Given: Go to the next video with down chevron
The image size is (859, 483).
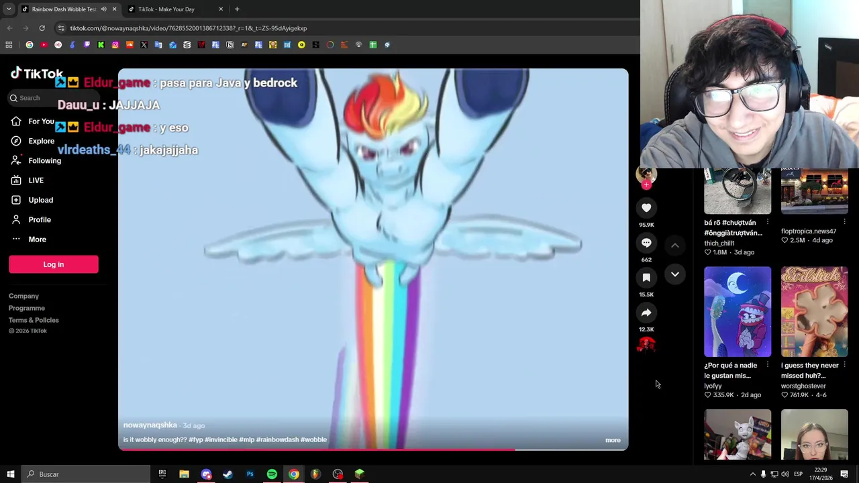Looking at the screenshot, I should coord(675,274).
